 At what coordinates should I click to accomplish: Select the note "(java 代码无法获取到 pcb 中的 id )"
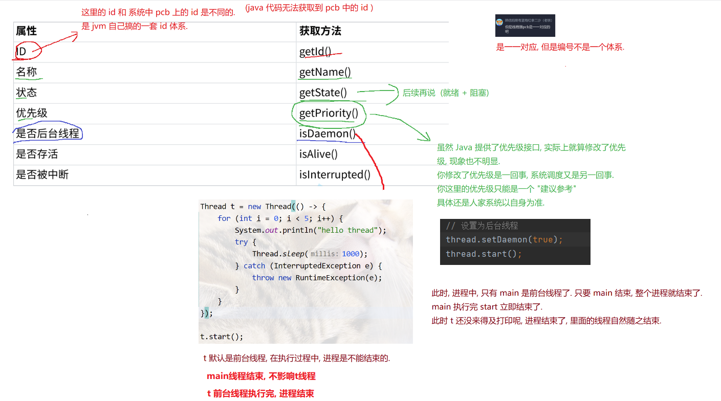coord(310,8)
